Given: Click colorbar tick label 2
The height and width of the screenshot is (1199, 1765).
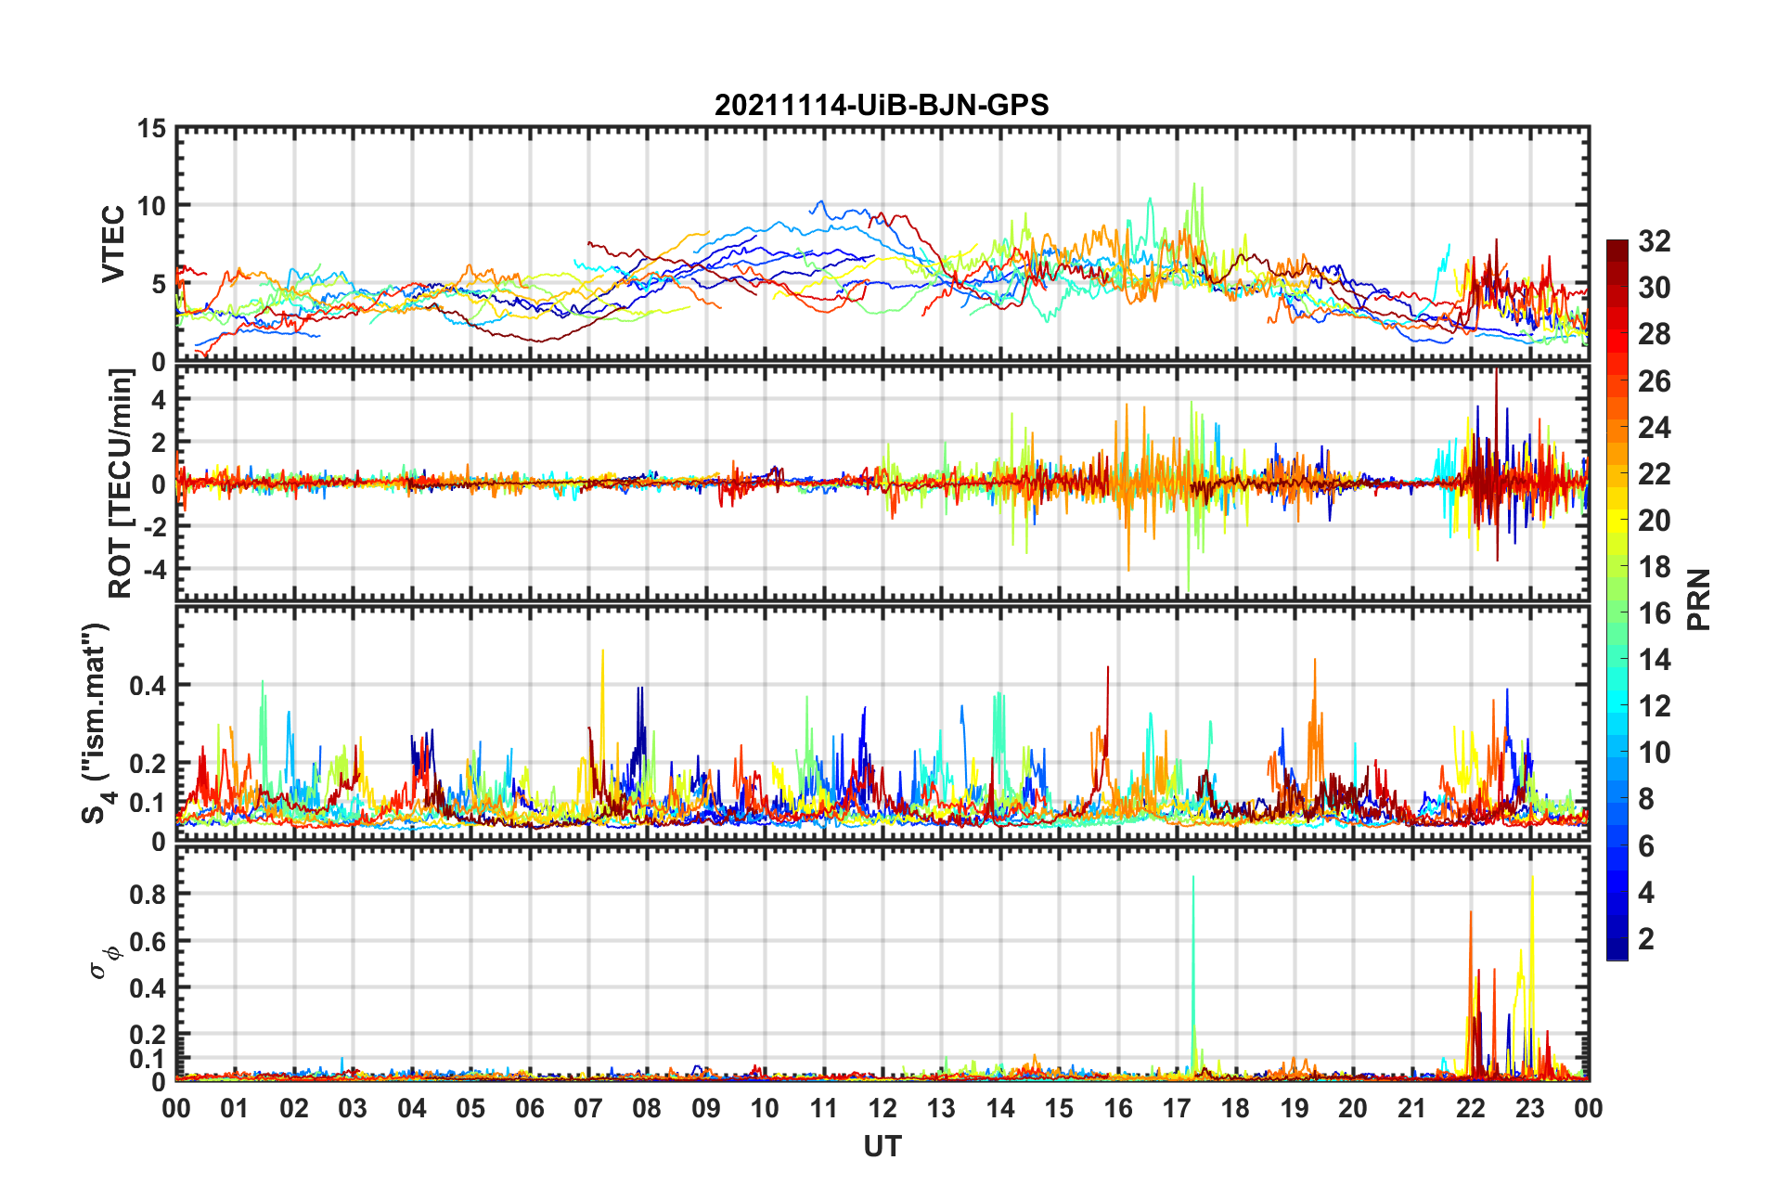Looking at the screenshot, I should (1646, 939).
